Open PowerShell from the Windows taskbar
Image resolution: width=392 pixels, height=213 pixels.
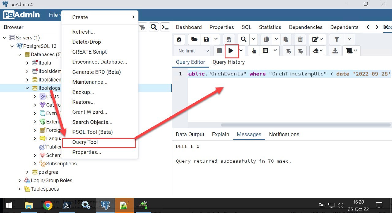(x=66, y=205)
